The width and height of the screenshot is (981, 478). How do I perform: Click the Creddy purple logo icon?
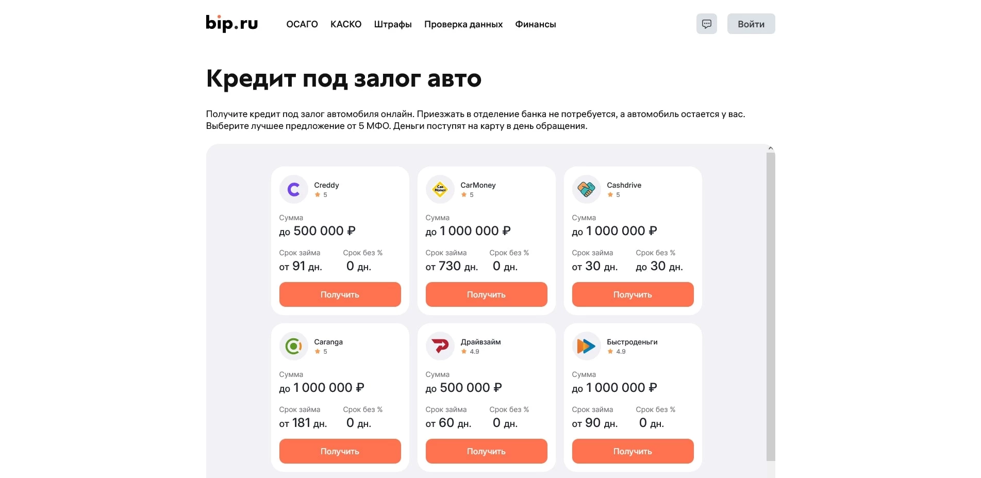[293, 189]
